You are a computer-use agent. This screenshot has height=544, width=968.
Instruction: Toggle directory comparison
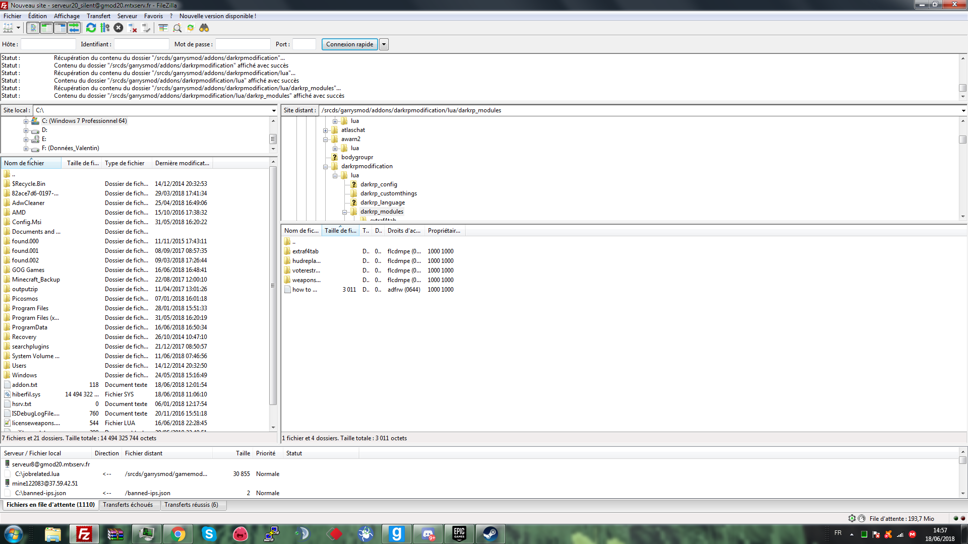pos(177,28)
